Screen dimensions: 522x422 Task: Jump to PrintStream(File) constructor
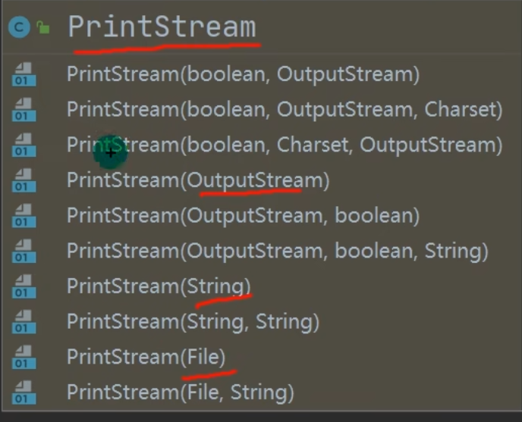click(x=146, y=357)
